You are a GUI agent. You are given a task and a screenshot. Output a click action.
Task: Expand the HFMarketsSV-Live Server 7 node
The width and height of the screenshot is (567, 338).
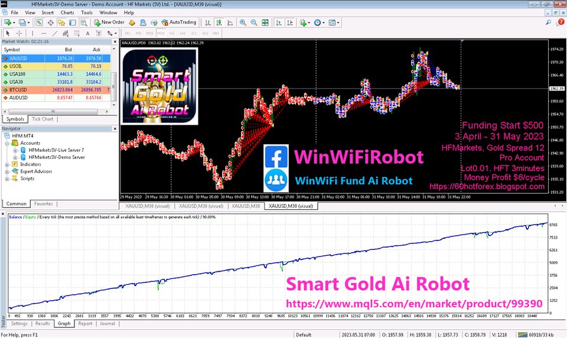[15, 150]
